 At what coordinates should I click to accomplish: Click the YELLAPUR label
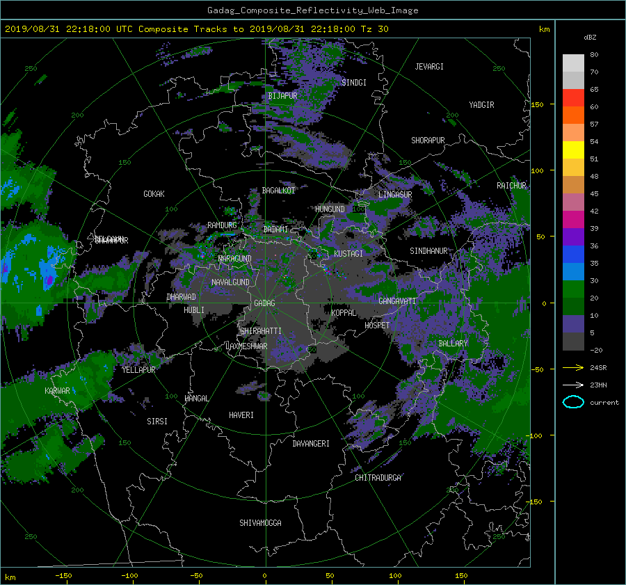pos(138,370)
